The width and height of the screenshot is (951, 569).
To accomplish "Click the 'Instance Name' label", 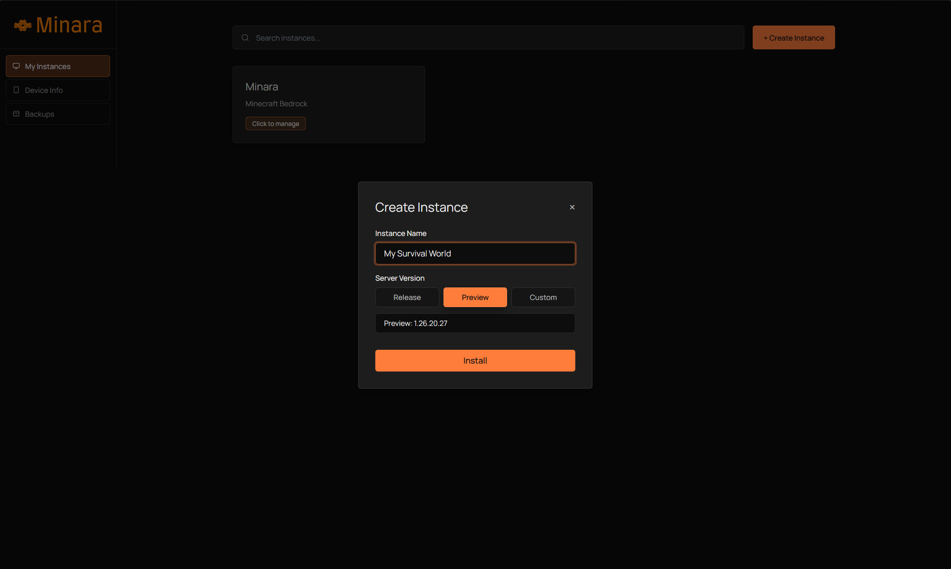I will click(x=401, y=233).
